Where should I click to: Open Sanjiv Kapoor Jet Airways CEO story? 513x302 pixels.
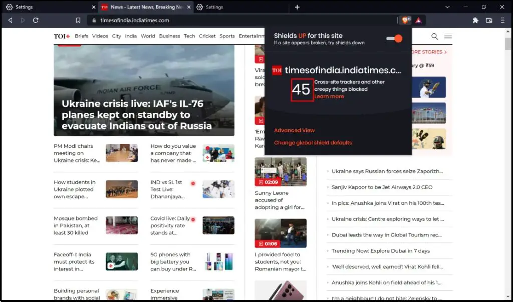pyautogui.click(x=382, y=187)
